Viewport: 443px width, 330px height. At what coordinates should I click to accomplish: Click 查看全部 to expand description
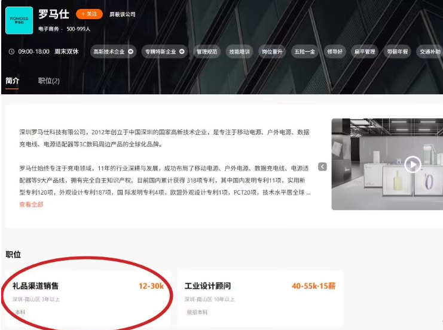click(31, 204)
